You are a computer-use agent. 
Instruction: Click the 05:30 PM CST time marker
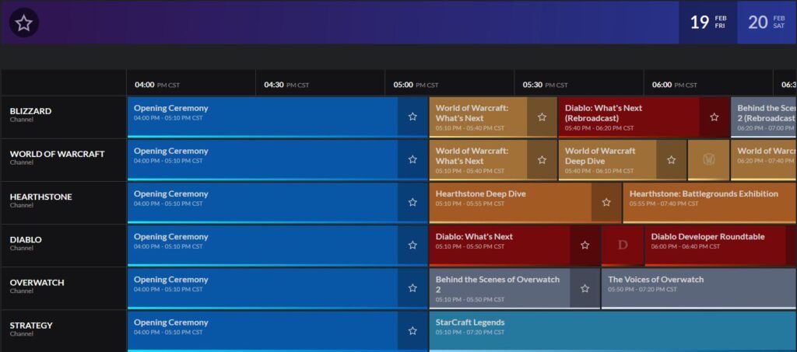(x=545, y=85)
